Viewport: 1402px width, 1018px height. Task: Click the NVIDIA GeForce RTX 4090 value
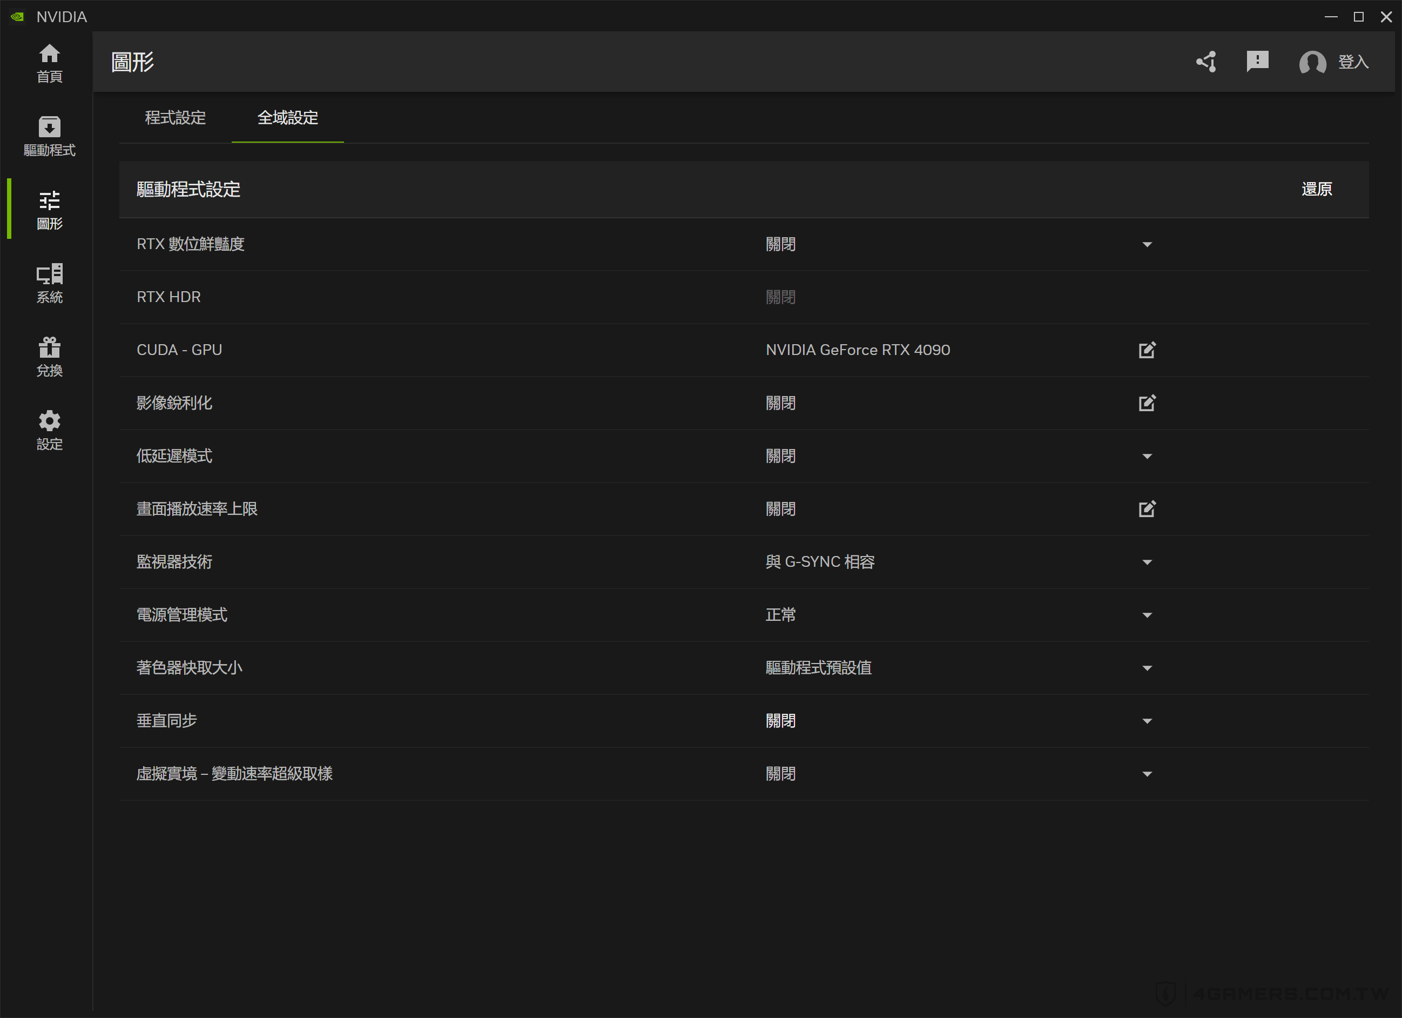pyautogui.click(x=858, y=350)
